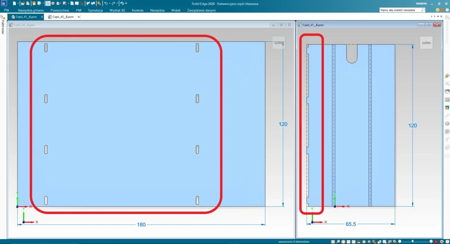Open the Plik menu

pos(7,10)
